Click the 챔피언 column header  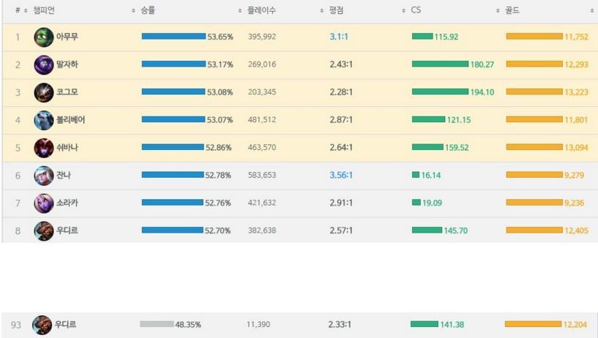point(44,11)
